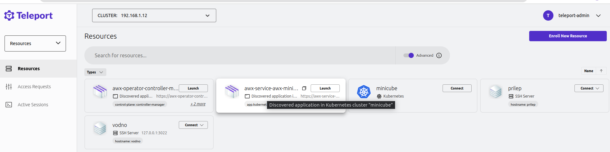This screenshot has width=610, height=152.
Task: Click the Advanced search info icon
Action: [x=439, y=55]
